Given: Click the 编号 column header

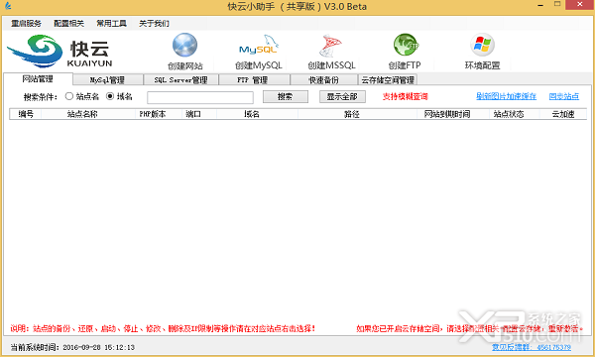Looking at the screenshot, I should coord(26,114).
